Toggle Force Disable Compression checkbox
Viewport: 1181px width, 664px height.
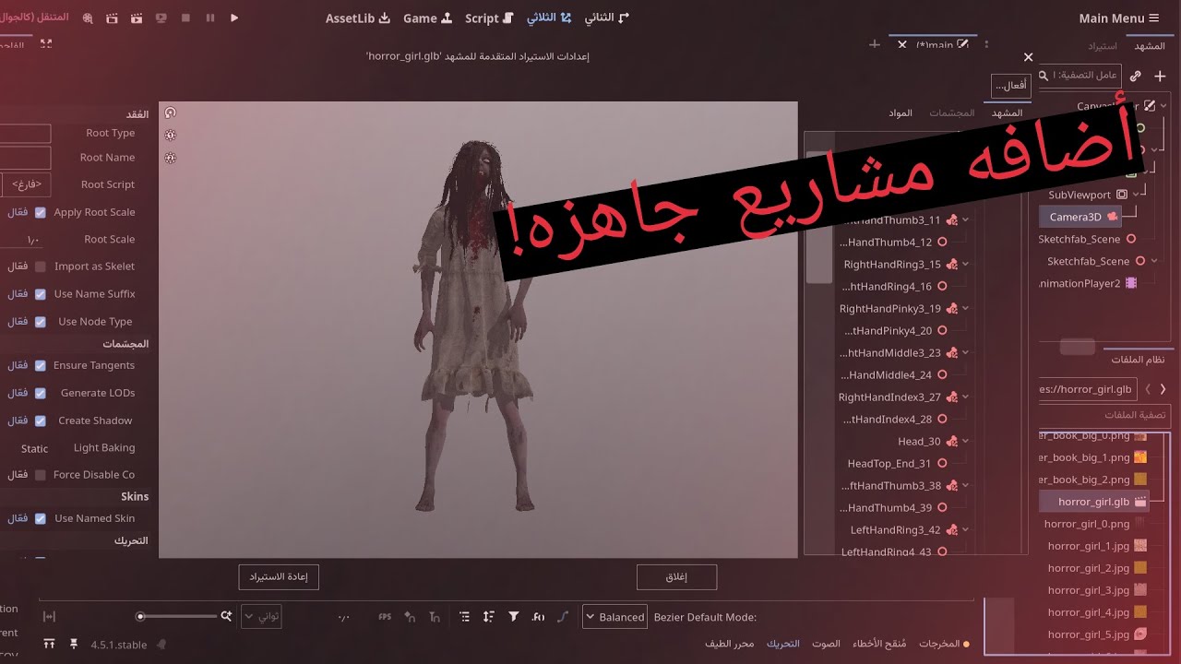point(40,475)
